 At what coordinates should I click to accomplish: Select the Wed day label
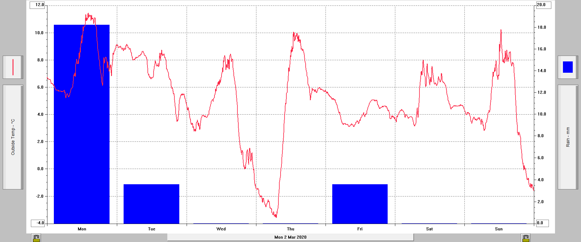coord(221,229)
